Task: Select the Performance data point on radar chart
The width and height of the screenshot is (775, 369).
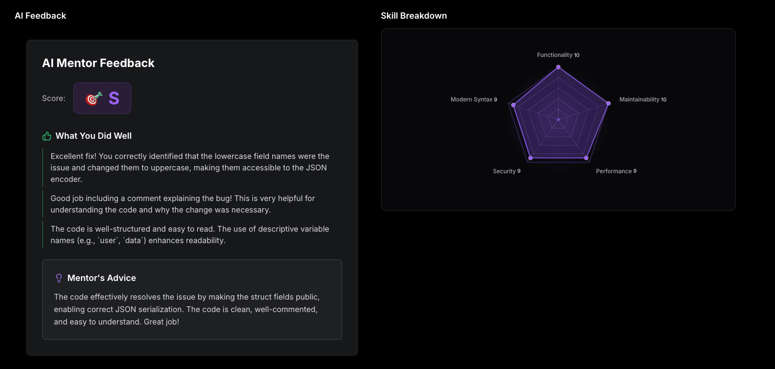Action: (586, 158)
